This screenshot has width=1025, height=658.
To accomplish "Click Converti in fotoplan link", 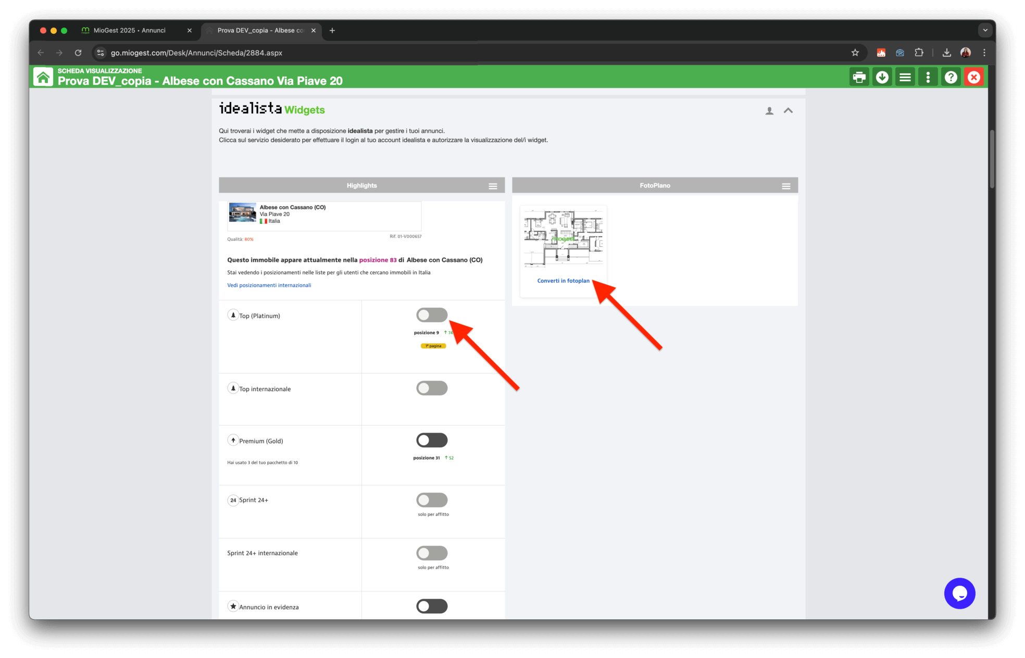I will pos(564,281).
